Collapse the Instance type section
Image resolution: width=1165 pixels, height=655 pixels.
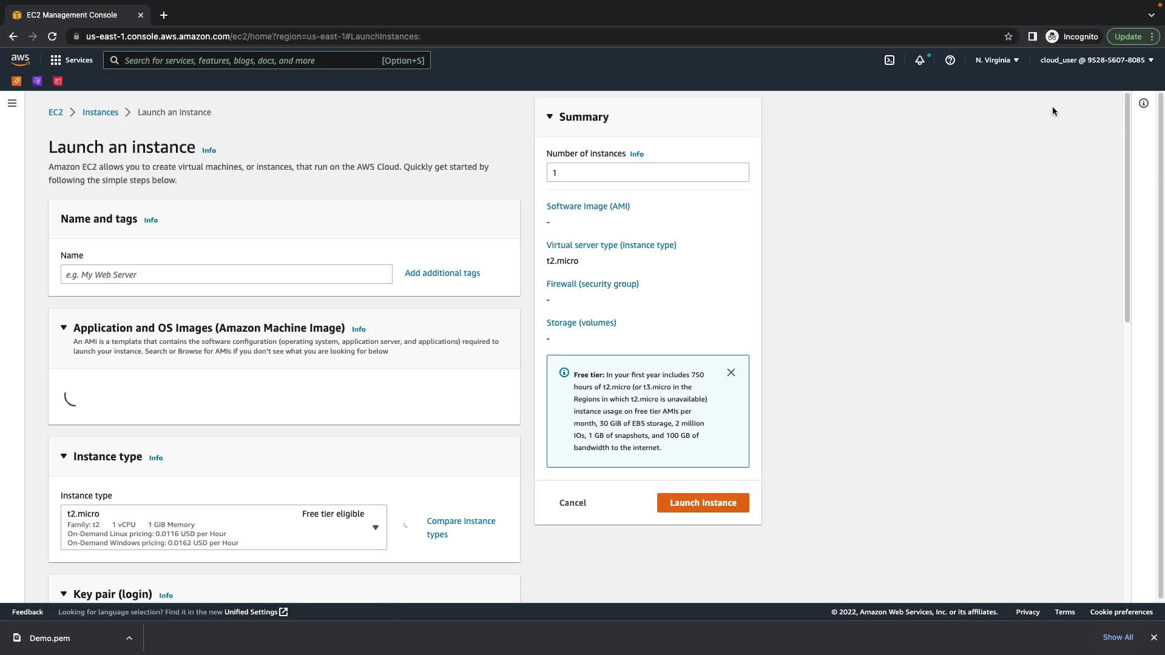click(64, 456)
